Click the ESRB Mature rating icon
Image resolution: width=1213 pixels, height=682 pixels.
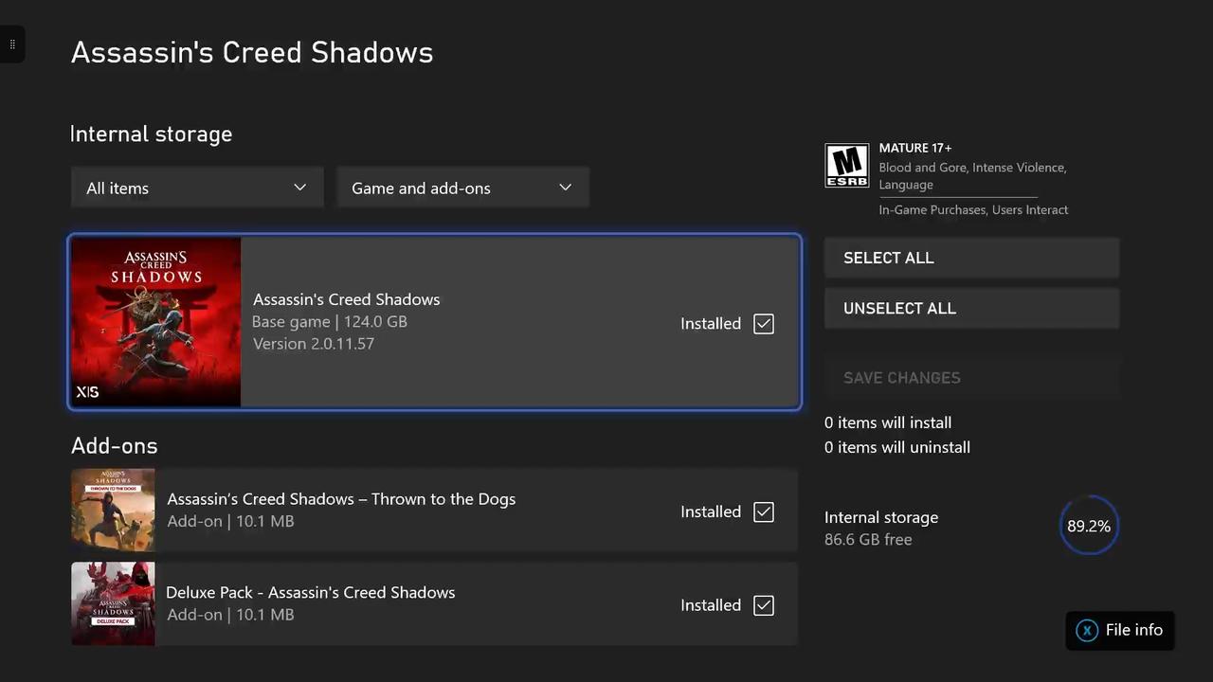click(846, 166)
